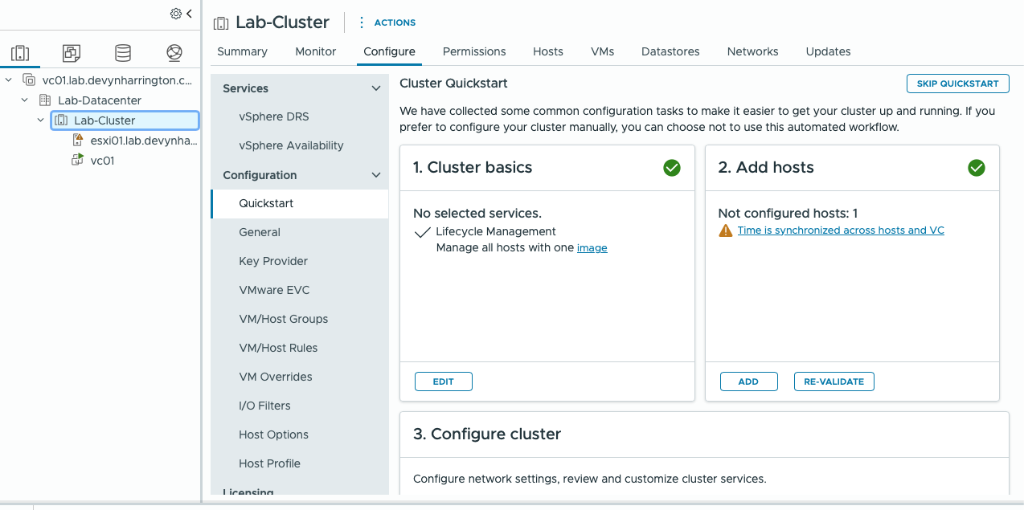Collapse the Lab-Datacenter tree node
The height and width of the screenshot is (510, 1024).
25,100
